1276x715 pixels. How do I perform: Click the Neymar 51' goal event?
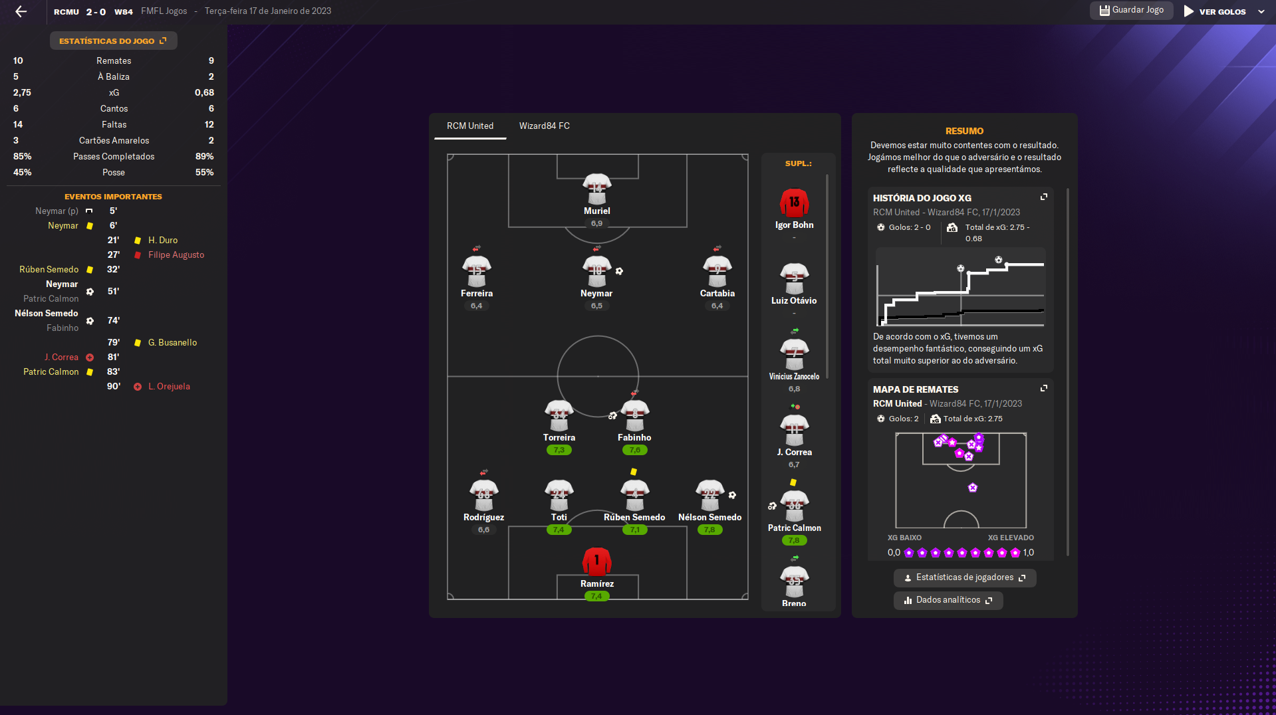coord(62,284)
